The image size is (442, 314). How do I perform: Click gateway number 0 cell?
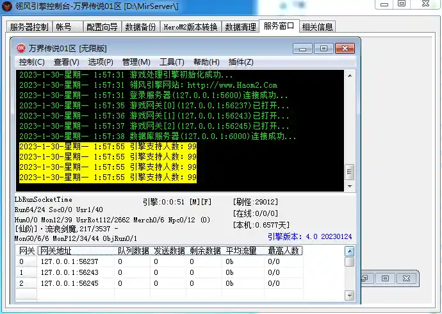click(26, 261)
